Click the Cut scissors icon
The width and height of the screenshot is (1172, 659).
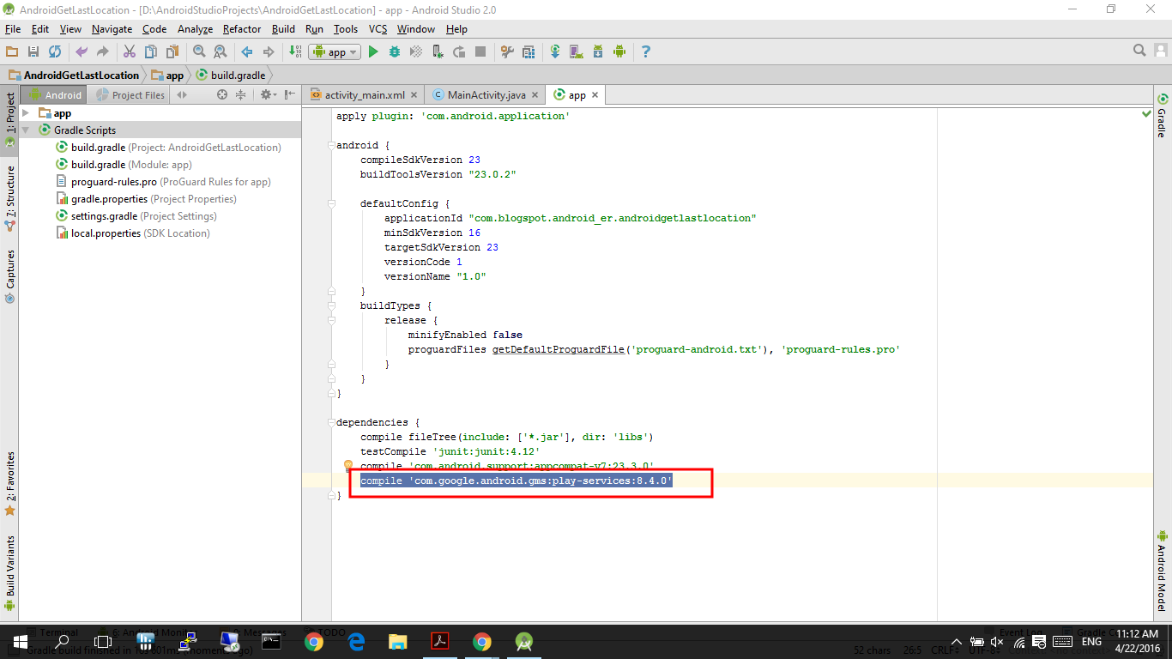[130, 51]
